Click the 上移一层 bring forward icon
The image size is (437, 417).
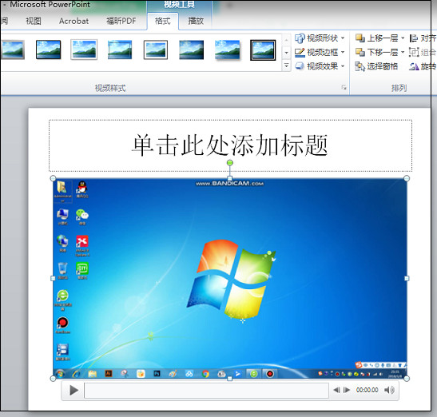(x=360, y=38)
